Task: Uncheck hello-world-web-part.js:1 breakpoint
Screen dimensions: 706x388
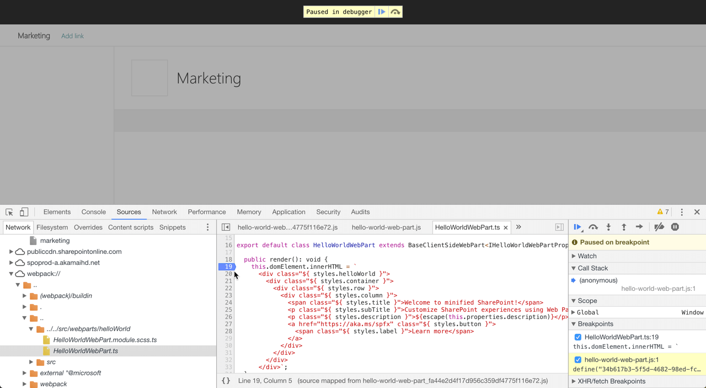Action: tap(578, 360)
